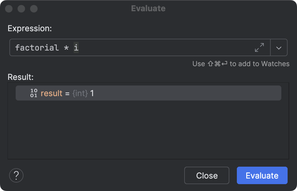Click the Evaluate title in the dialog header
The image size is (297, 191).
click(148, 8)
